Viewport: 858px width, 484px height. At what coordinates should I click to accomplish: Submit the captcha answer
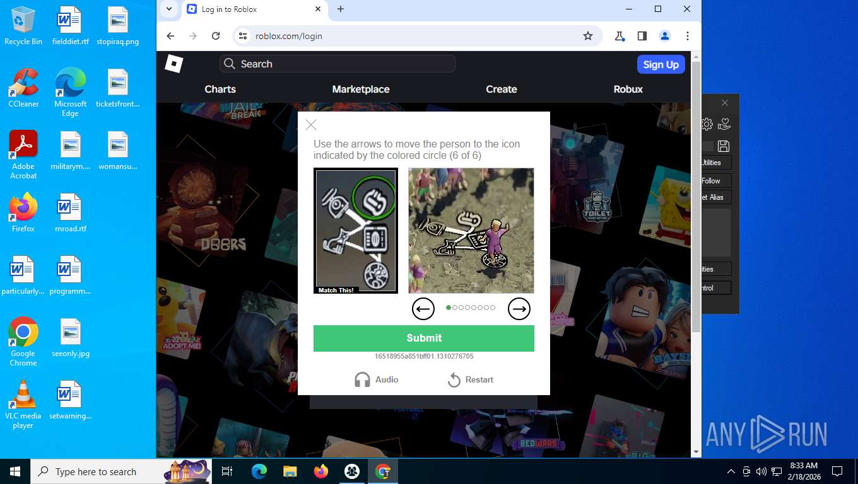pyautogui.click(x=424, y=338)
